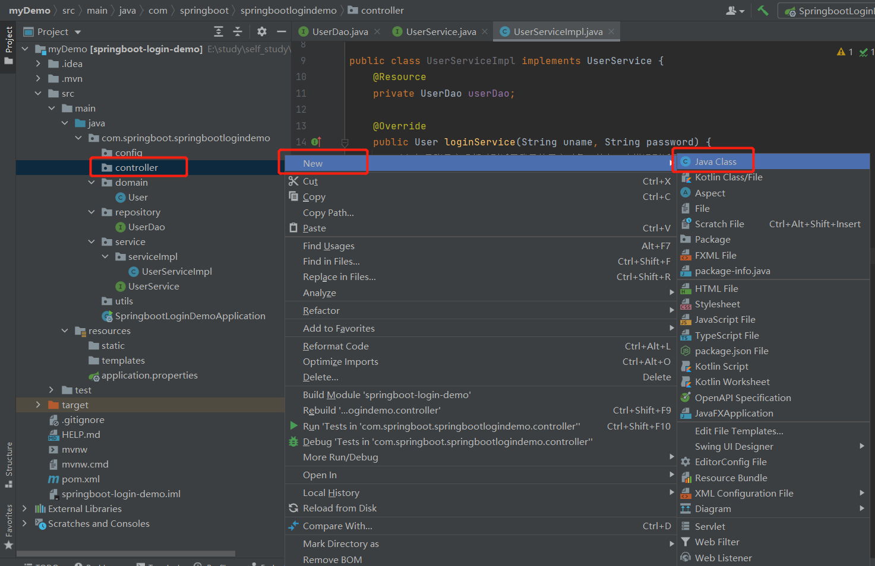Click the implemented method gutter icon on line 14
Screen dimensions: 875x566
click(316, 142)
